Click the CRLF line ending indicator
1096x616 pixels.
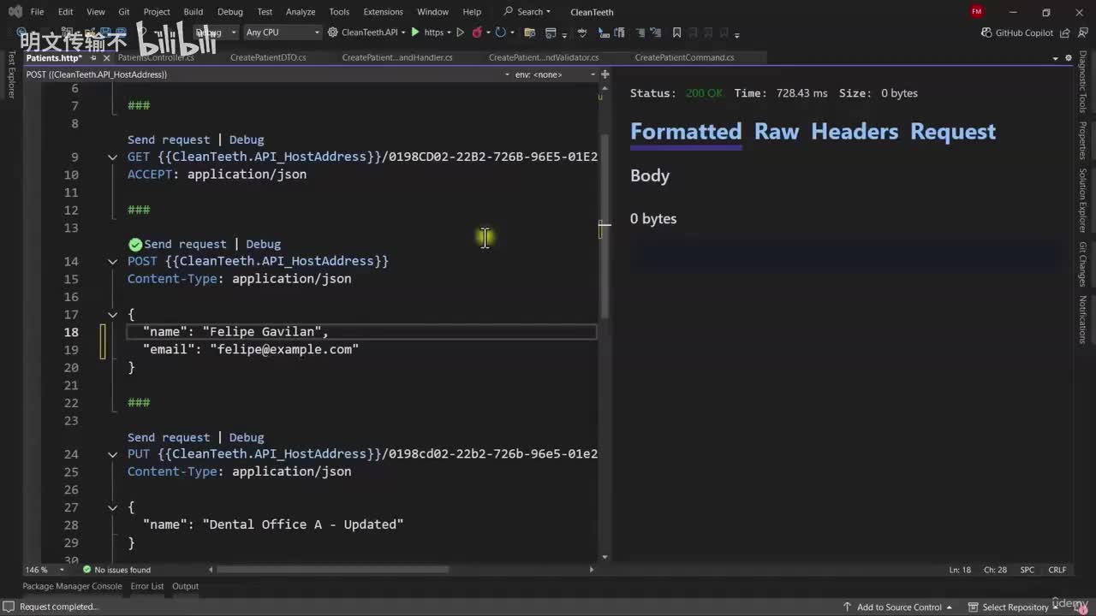pos(1057,570)
